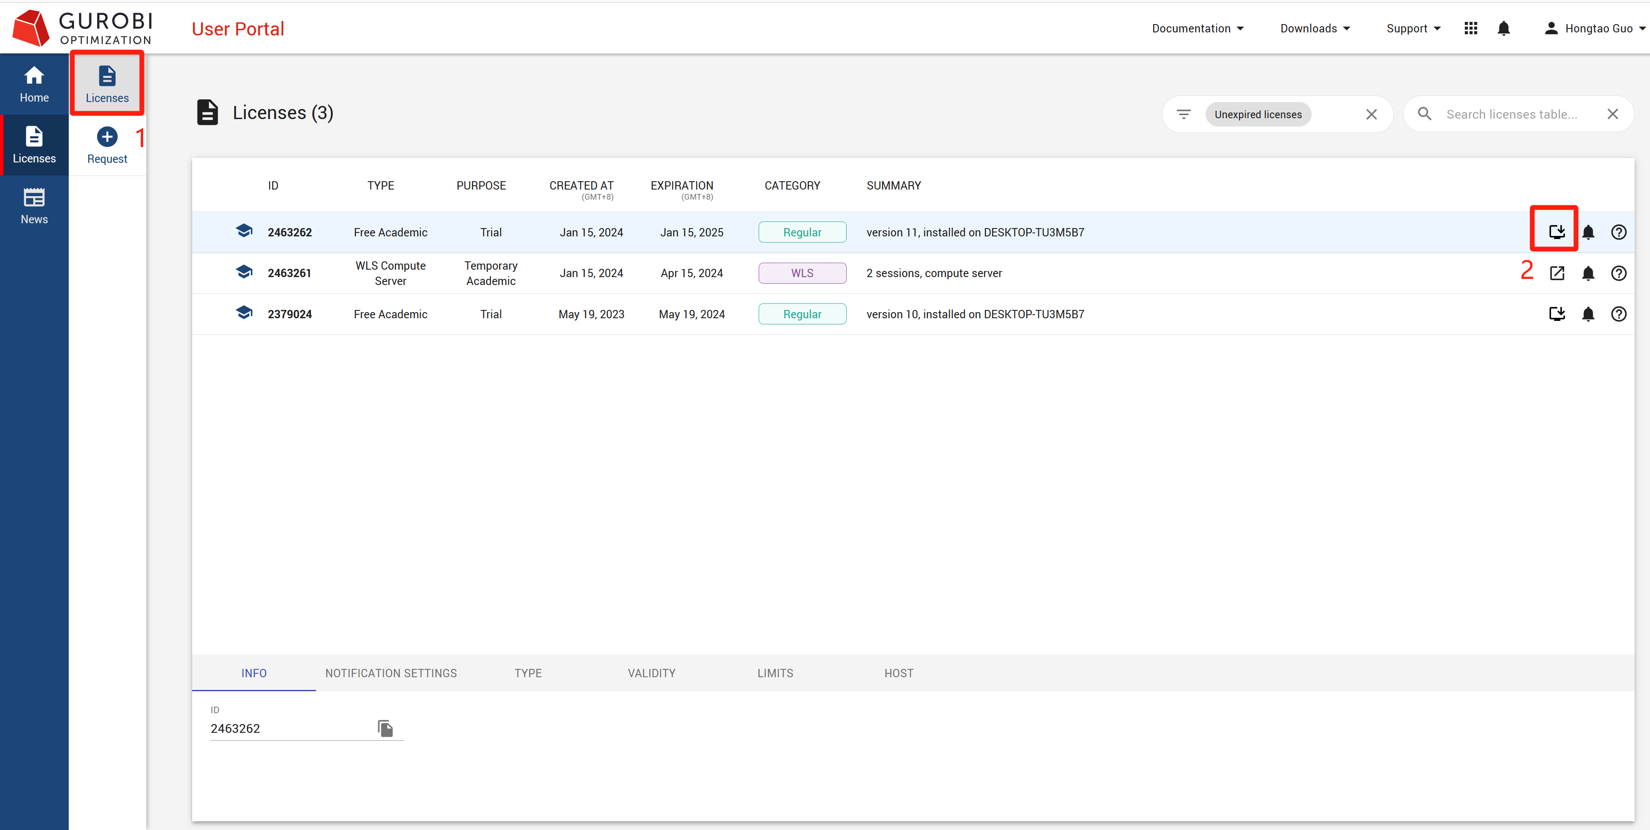Click the WLS category badge
This screenshot has height=830, width=1650.
point(802,273)
